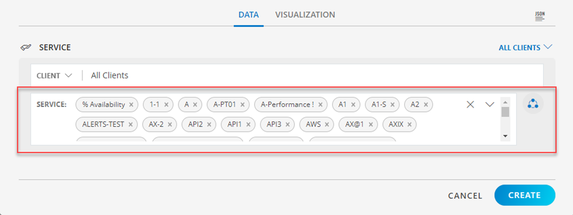573x215 pixels.
Task: Remove the A-Performance ! service chip
Action: tap(321, 105)
